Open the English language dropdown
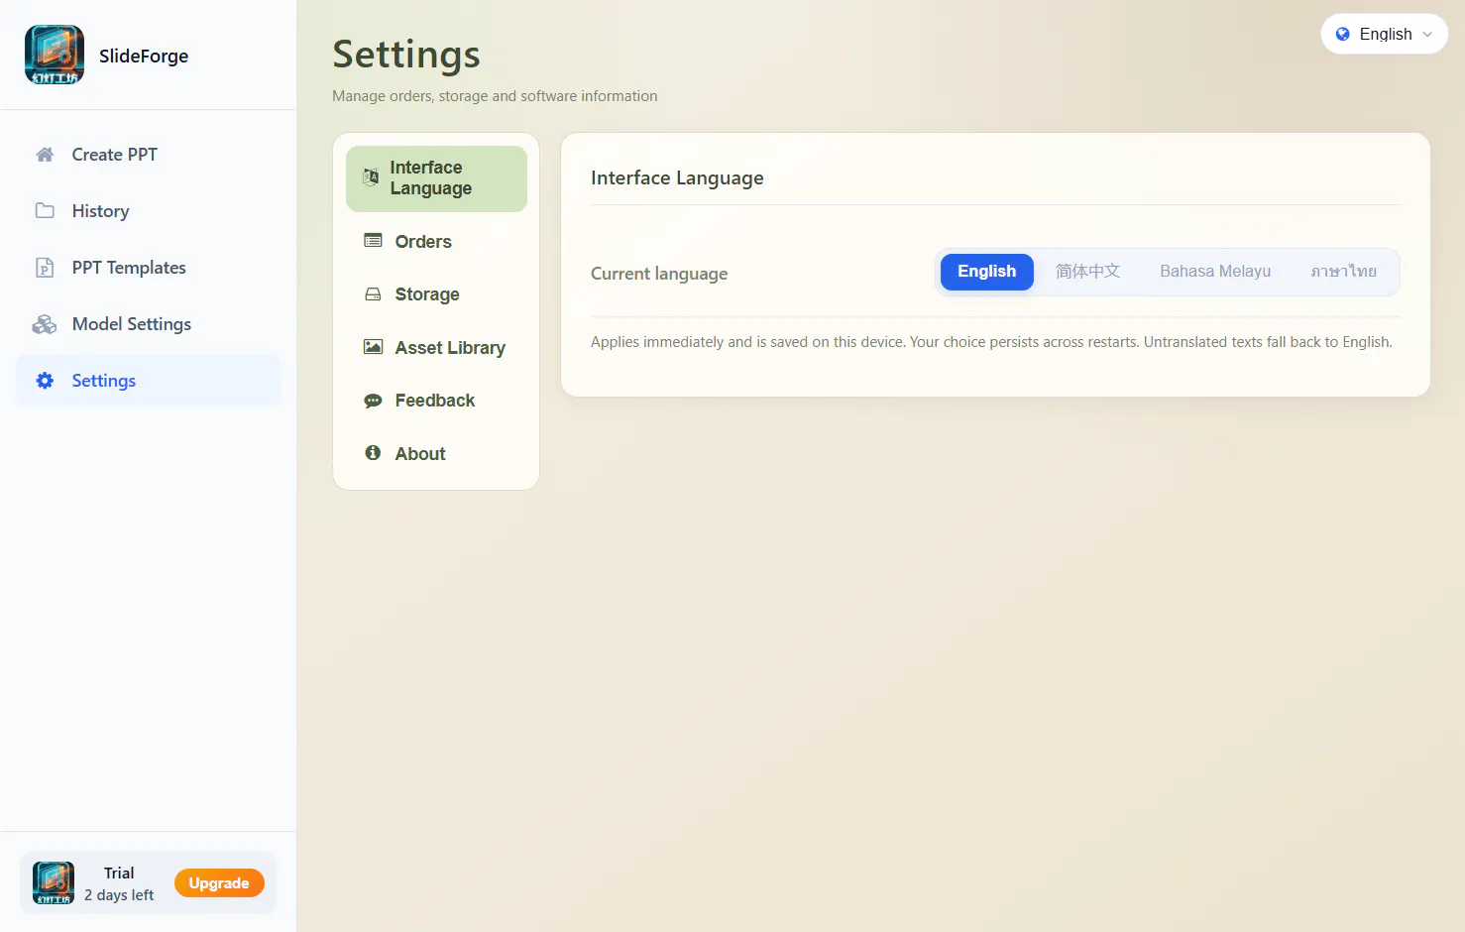The image size is (1465, 932). tap(1385, 34)
